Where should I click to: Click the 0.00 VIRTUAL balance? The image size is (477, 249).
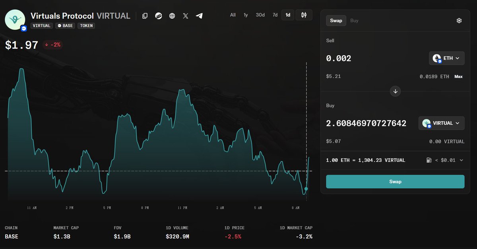click(447, 141)
